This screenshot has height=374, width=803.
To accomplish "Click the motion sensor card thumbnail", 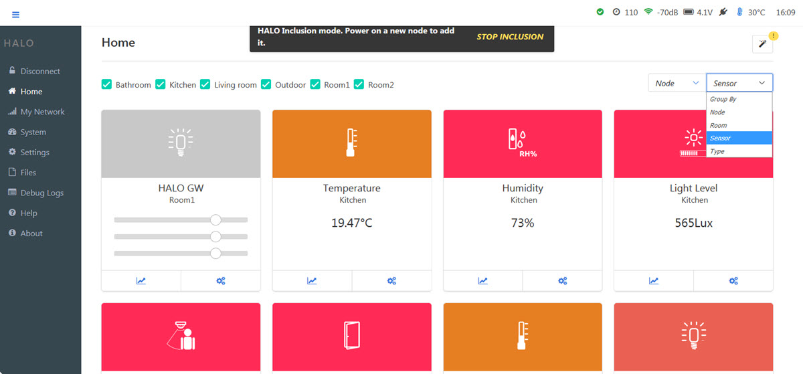I will click(181, 336).
